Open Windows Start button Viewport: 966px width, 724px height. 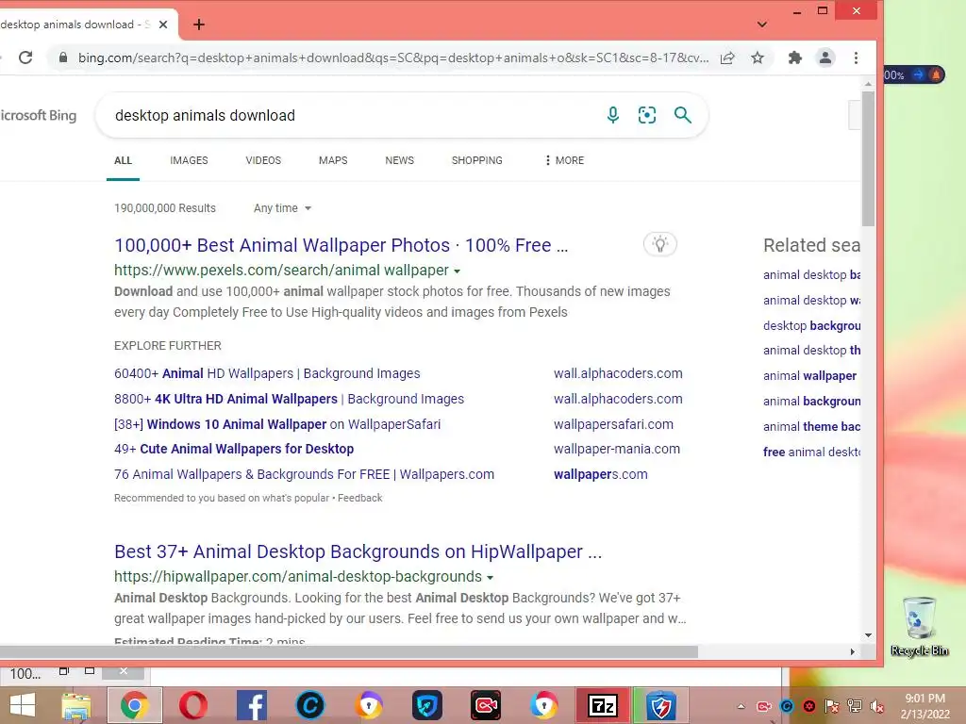(23, 705)
